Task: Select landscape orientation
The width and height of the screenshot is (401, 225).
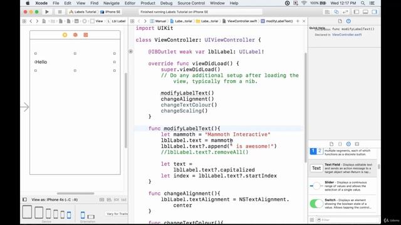Action: (x=91, y=217)
